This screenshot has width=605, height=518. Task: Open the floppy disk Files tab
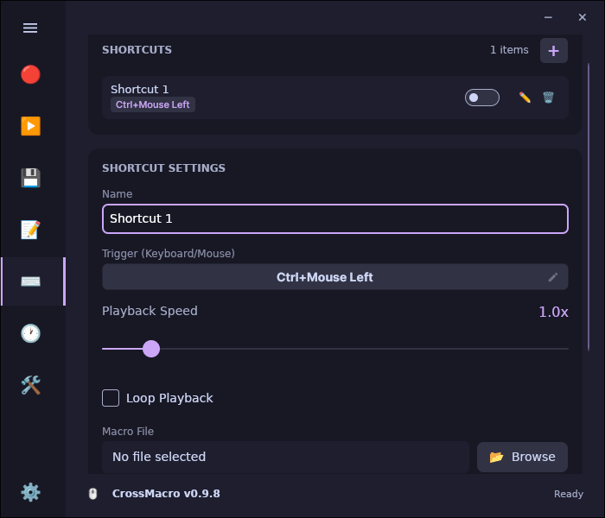[30, 178]
